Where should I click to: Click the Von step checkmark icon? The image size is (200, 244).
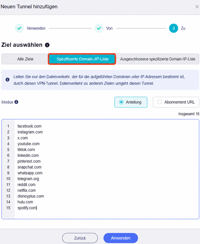tap(99, 28)
